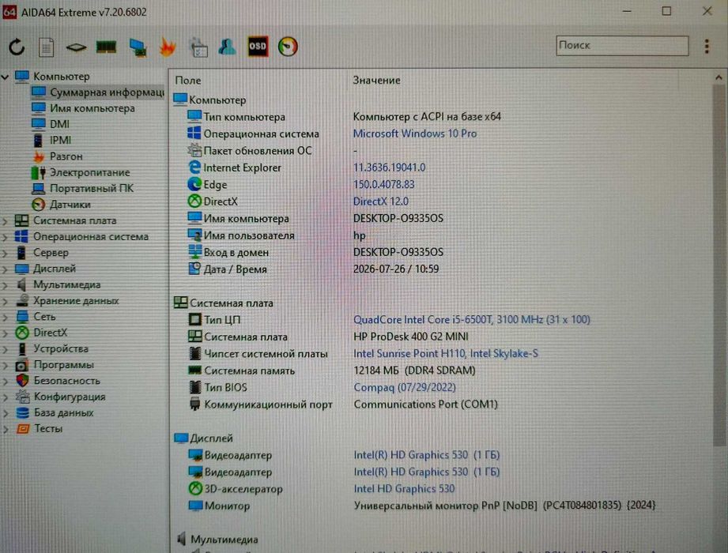Click the Монитор row icon
Image resolution: width=728 pixels, height=553 pixels.
195,506
